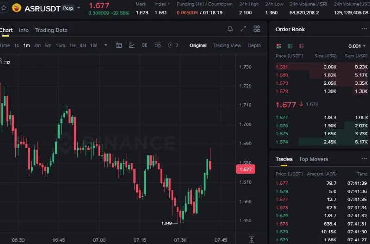
Task: Show asks-only order book view
Action: (302, 46)
